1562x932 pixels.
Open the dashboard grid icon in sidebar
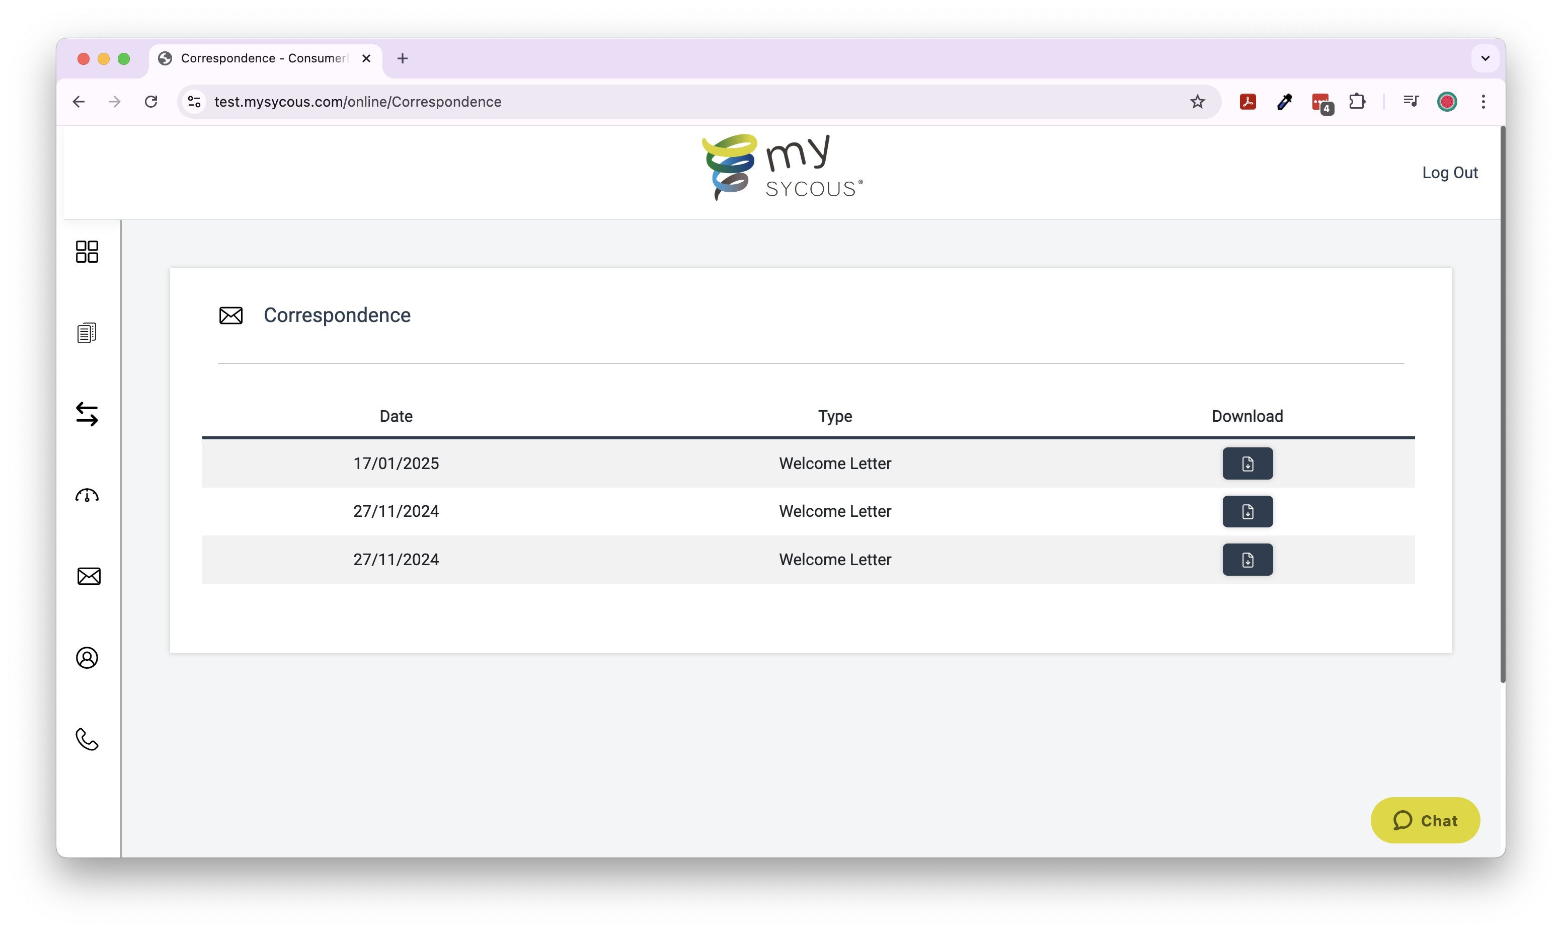(x=87, y=252)
